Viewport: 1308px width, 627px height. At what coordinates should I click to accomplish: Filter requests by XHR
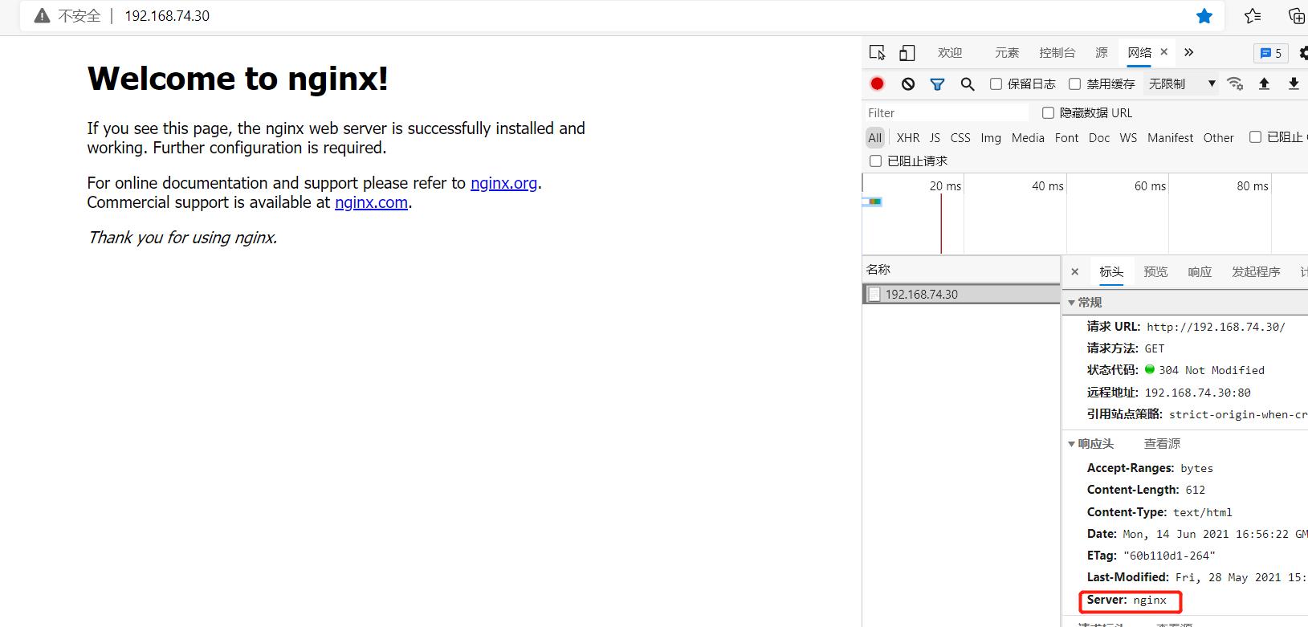tap(908, 137)
